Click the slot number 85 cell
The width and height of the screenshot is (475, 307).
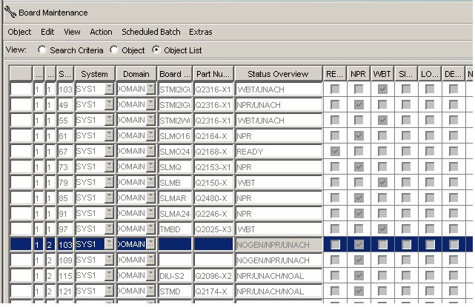(65, 198)
